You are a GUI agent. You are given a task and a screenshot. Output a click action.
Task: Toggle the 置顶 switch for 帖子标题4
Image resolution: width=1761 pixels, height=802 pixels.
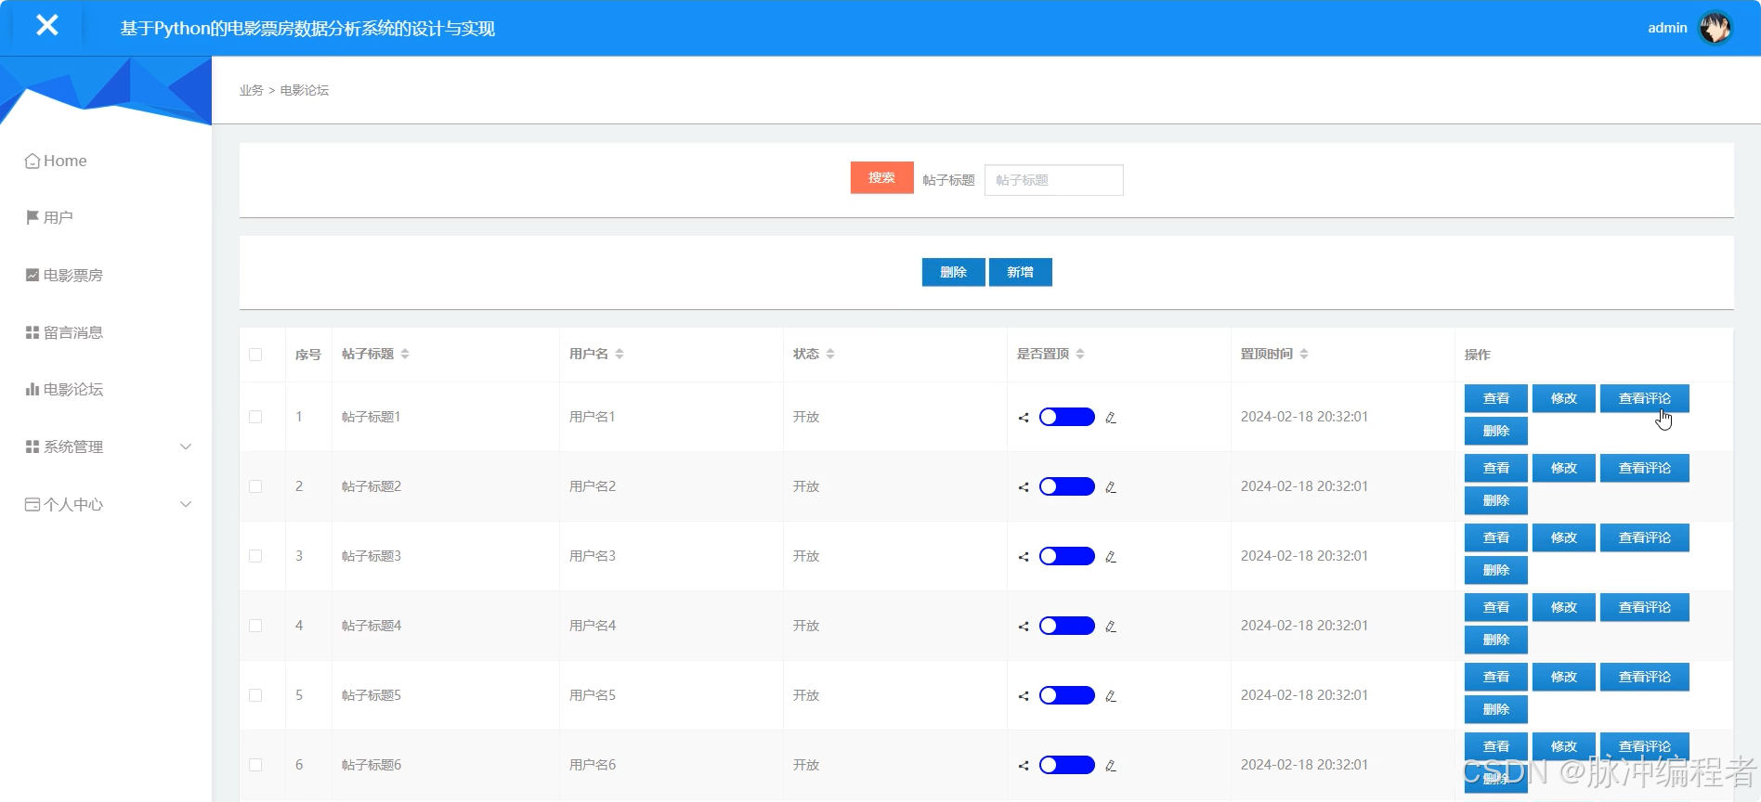[1067, 626]
